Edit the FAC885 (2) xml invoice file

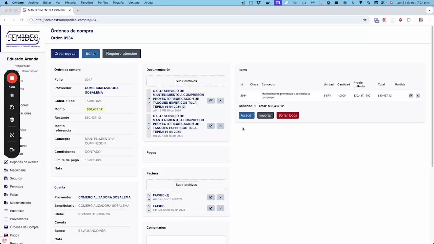coord(211,197)
